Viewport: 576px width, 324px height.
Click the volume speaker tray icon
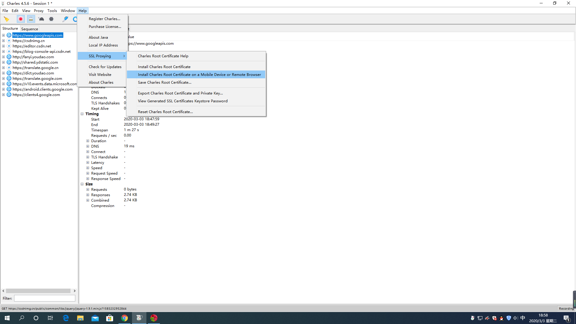tap(516, 318)
